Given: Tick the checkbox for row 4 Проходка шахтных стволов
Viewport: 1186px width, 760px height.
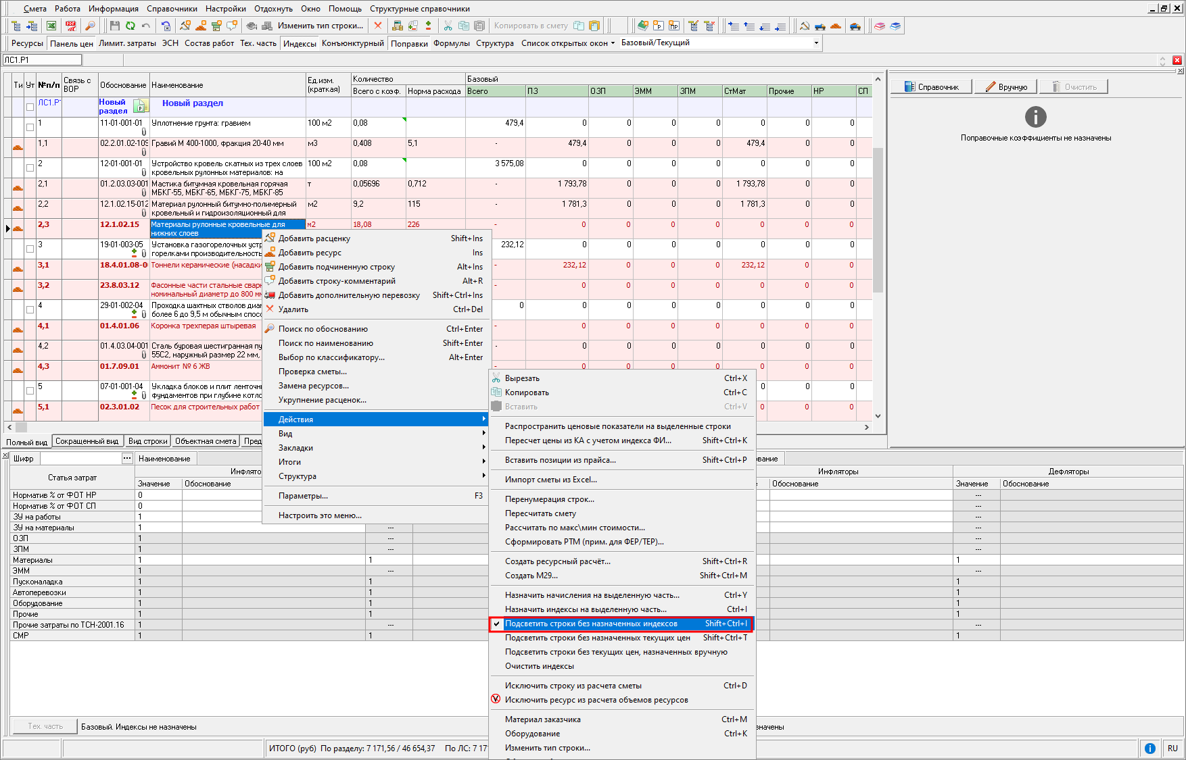Looking at the screenshot, I should click(30, 309).
